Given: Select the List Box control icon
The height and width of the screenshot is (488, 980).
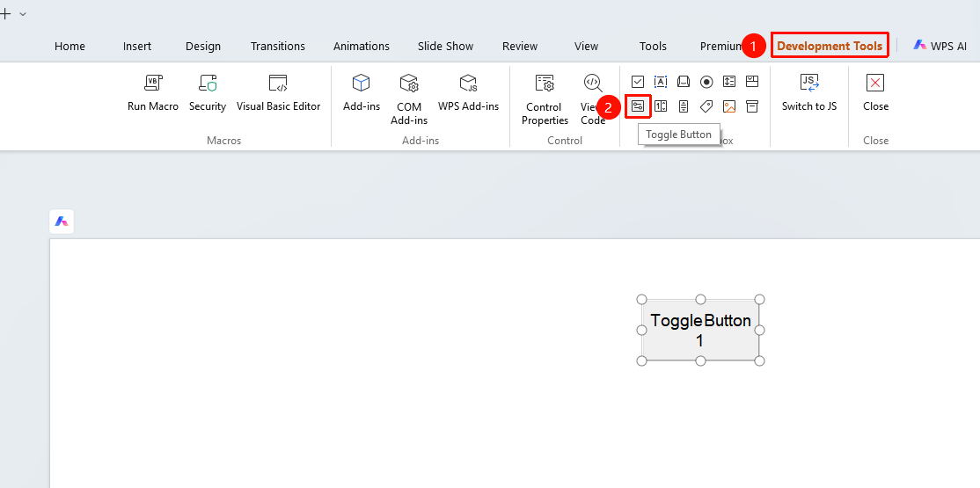Looking at the screenshot, I should [729, 81].
